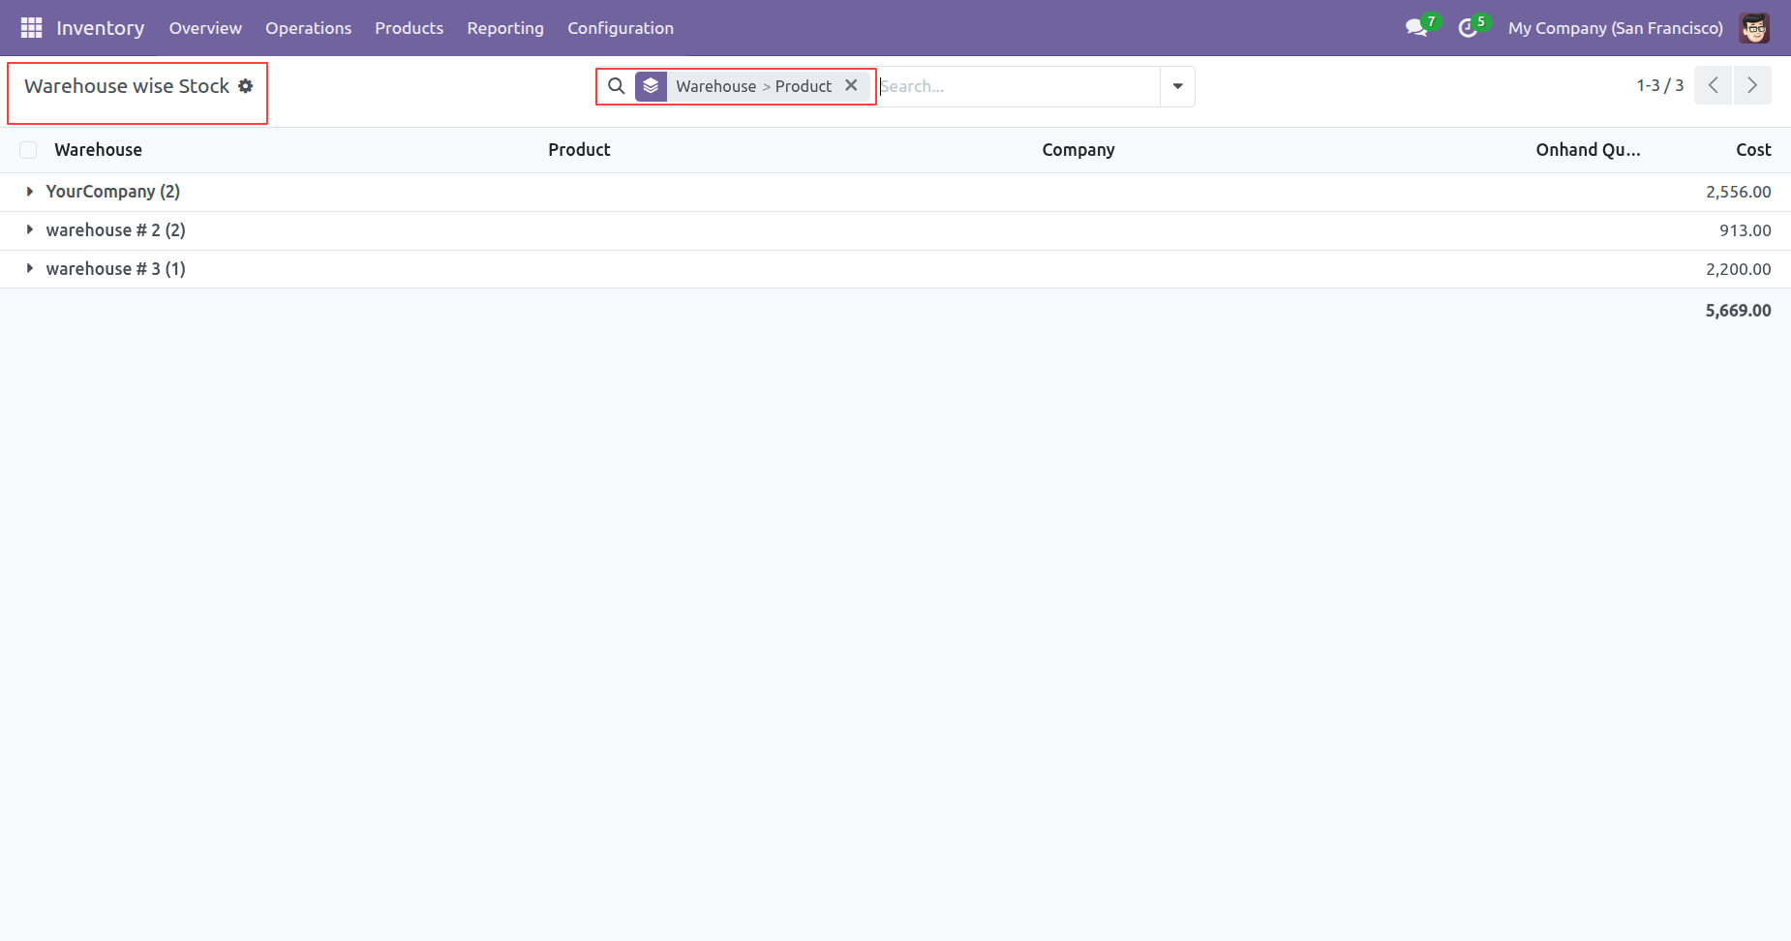Go to the previous page of records

coord(1713,85)
